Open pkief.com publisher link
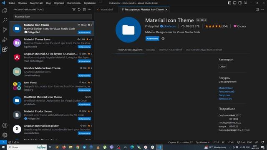267x150 pixels. coord(169,26)
